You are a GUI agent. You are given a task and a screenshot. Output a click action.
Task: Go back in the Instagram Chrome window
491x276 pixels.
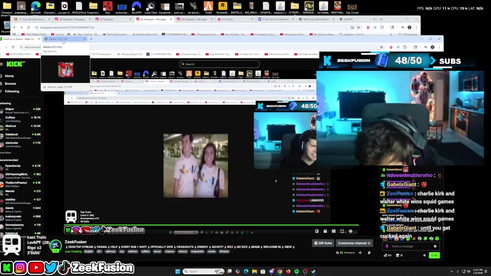click(15, 27)
